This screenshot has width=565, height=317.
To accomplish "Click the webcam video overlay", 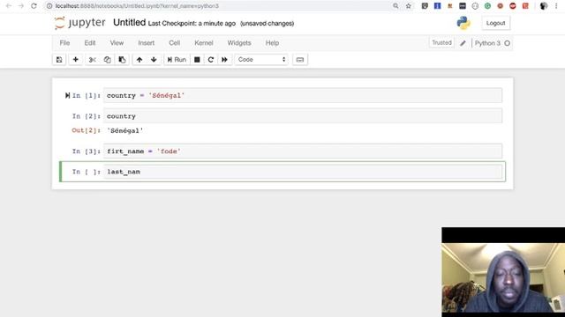I will tap(503, 272).
